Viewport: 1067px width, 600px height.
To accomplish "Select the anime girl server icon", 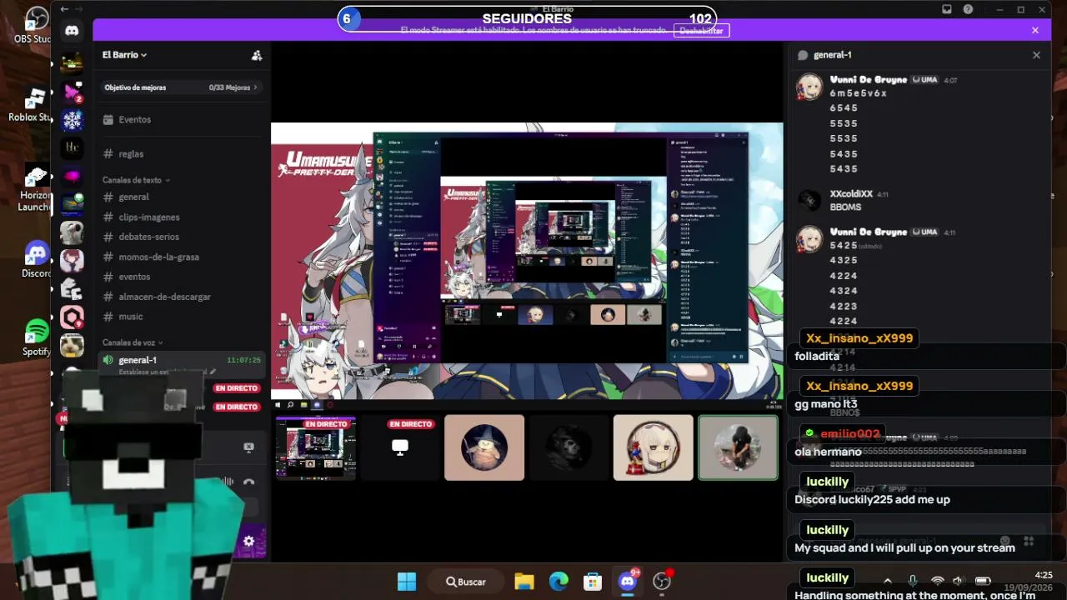I will pos(72,261).
